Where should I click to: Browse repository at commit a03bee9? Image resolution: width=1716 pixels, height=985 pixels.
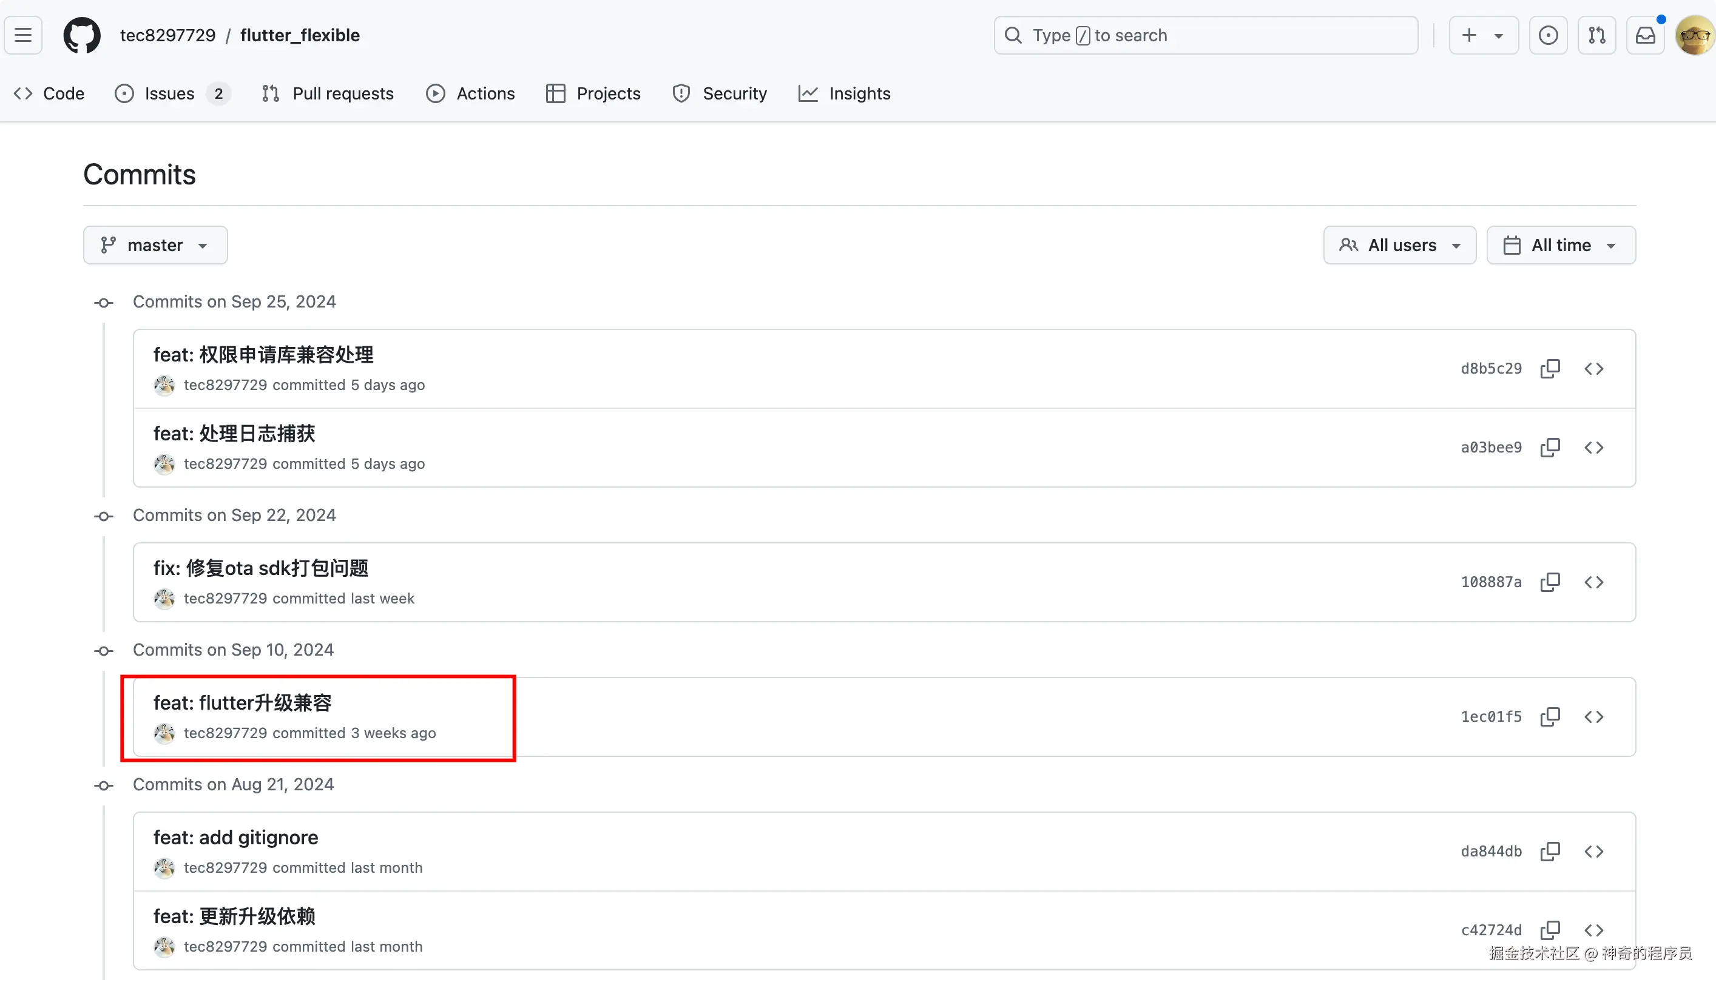(1593, 448)
